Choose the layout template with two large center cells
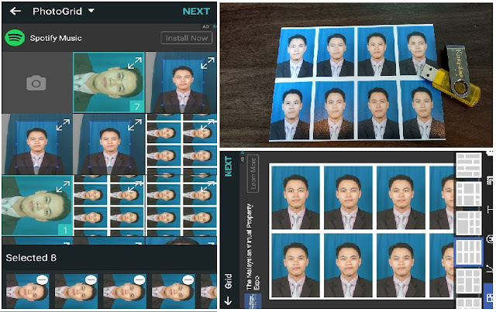The width and height of the screenshot is (496, 312). click(x=469, y=194)
